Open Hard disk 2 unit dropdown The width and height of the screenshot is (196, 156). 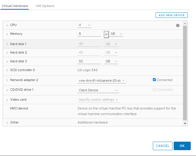click(x=111, y=52)
